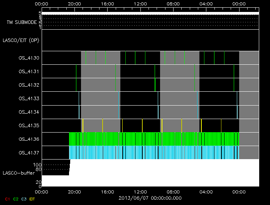Click the cyan OS_4137 schedule band
The width and height of the screenshot is (270, 205).
click(x=154, y=153)
